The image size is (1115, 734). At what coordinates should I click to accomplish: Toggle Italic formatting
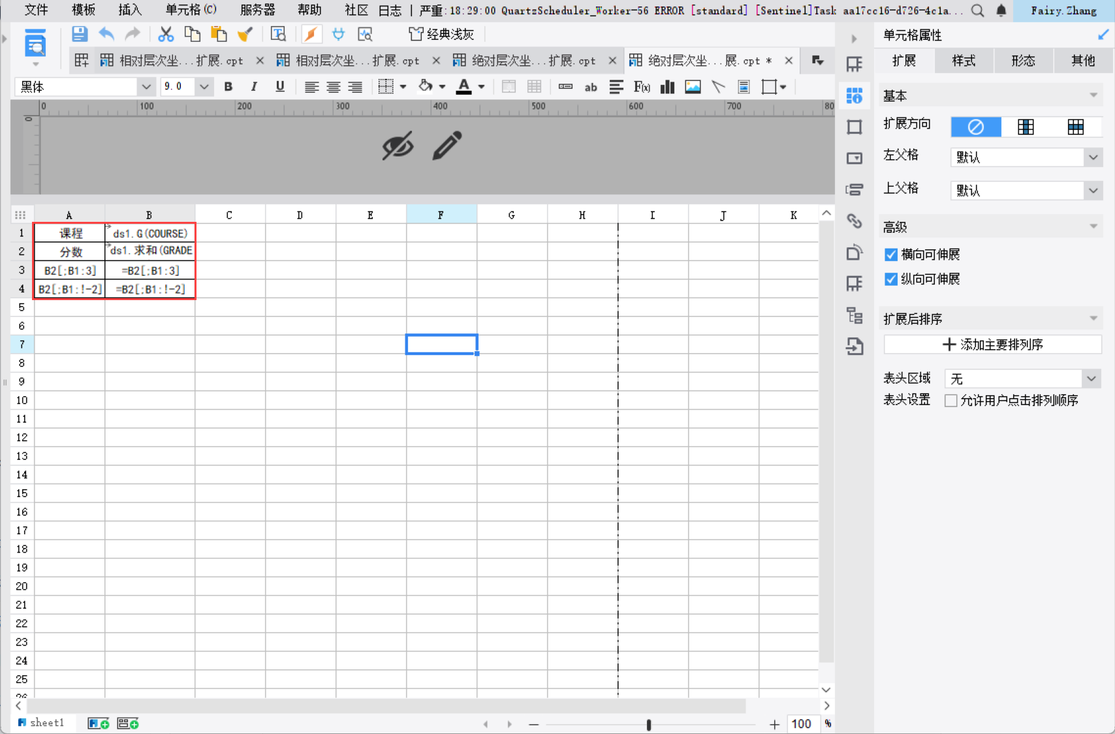[x=254, y=87]
